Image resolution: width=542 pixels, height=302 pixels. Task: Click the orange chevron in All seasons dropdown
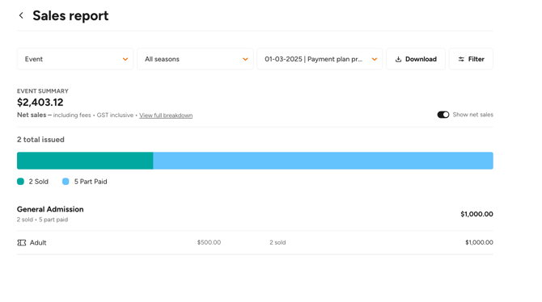pos(245,60)
